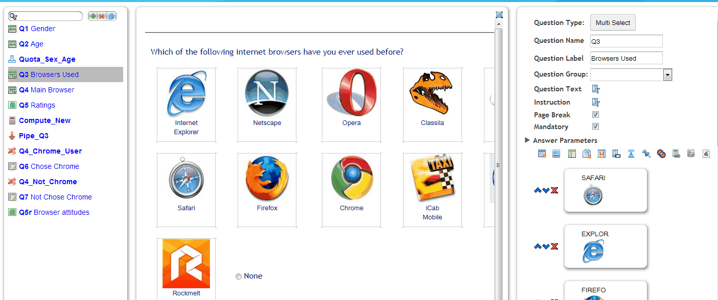Image resolution: width=718 pixels, height=300 pixels.
Task: Toggle the Mandatory checkbox
Action: (595, 127)
